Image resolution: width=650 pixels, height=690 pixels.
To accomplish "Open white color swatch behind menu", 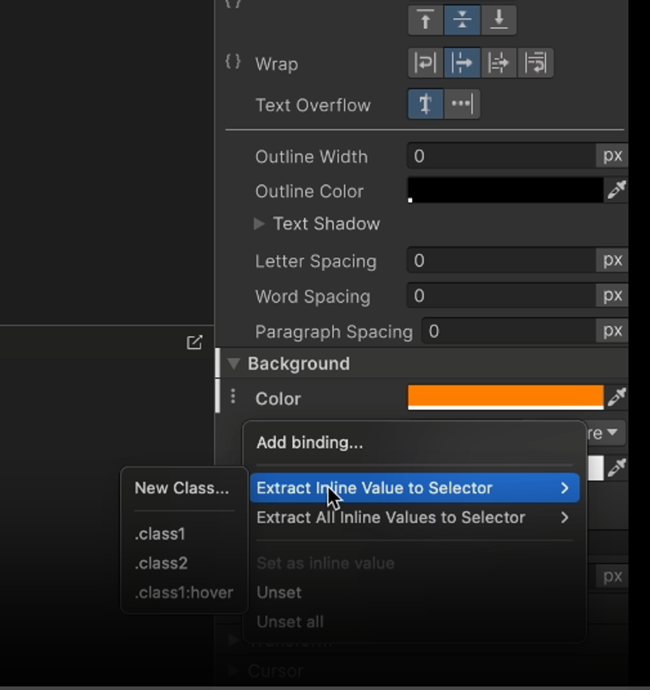I will point(596,468).
